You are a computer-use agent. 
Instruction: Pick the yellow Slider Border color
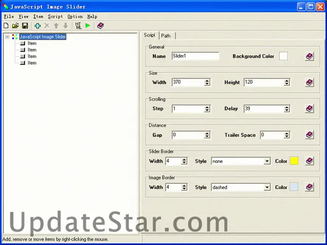click(294, 161)
